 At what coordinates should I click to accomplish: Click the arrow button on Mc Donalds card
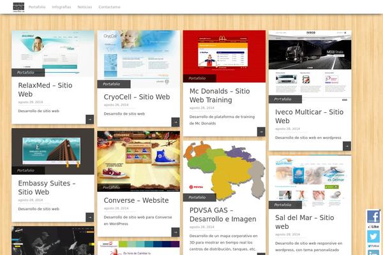[x=261, y=132]
